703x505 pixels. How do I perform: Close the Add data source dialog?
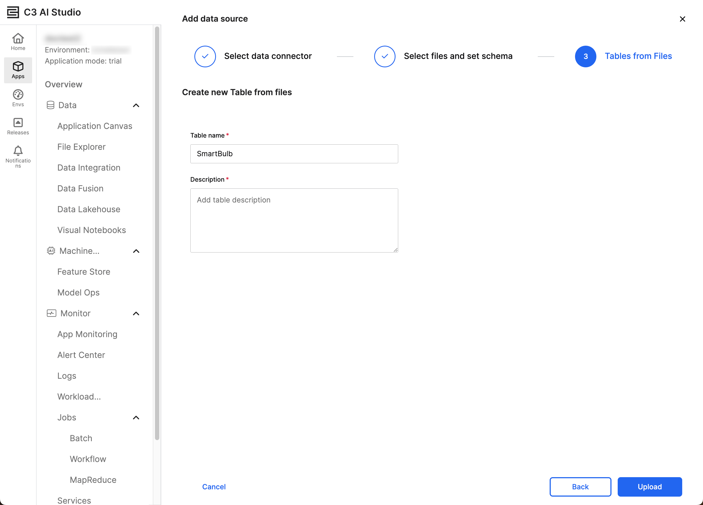[682, 19]
